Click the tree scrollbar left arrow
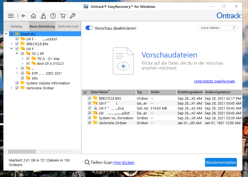248x177 pixels. coord(6,152)
